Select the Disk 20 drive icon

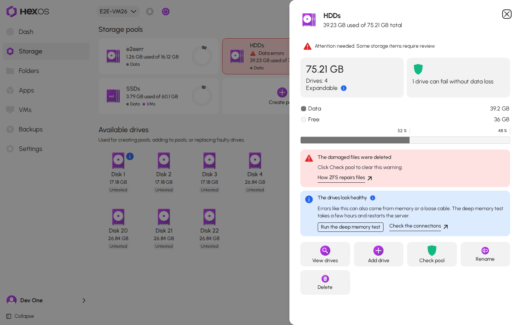coord(118,217)
